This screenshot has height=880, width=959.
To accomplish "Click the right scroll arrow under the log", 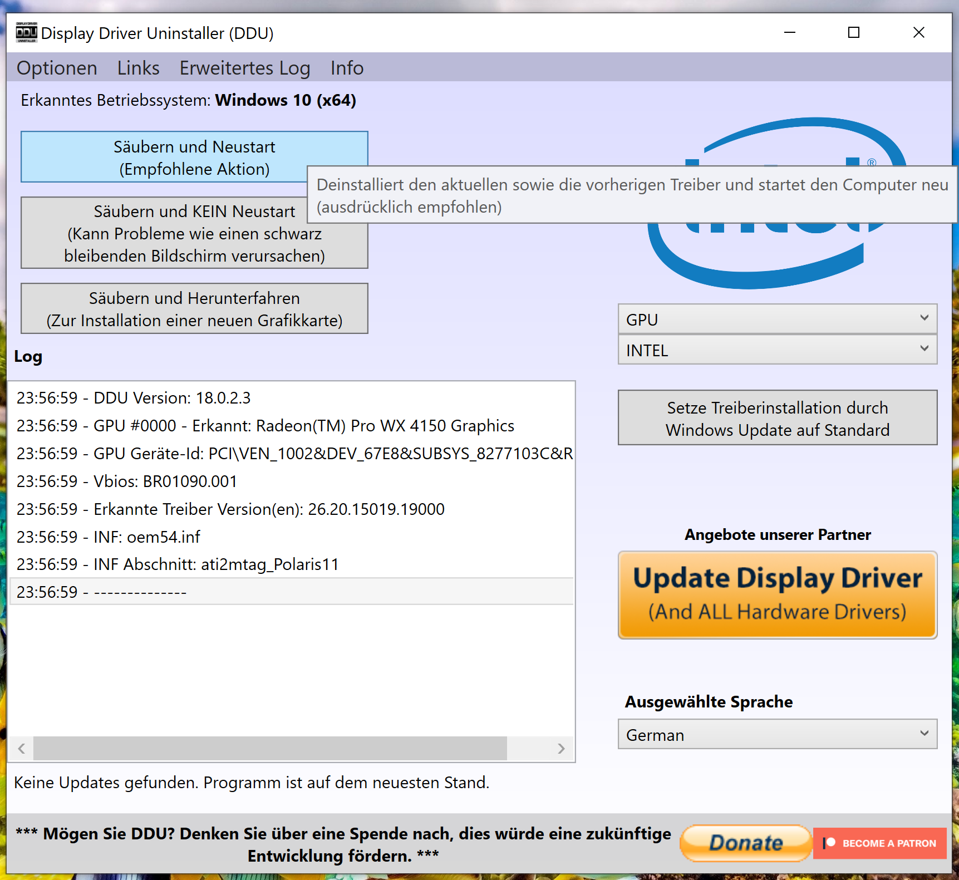I will (x=562, y=749).
